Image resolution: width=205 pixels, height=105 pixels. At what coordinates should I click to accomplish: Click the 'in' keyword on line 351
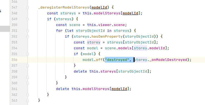pos(109,31)
